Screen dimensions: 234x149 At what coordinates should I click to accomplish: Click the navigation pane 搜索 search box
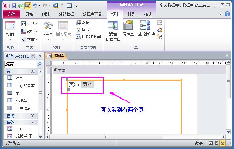pos(20,64)
